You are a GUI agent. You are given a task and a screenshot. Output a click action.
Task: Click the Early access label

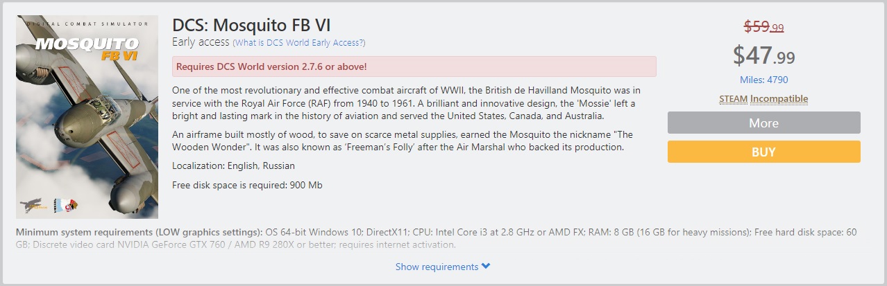point(201,43)
